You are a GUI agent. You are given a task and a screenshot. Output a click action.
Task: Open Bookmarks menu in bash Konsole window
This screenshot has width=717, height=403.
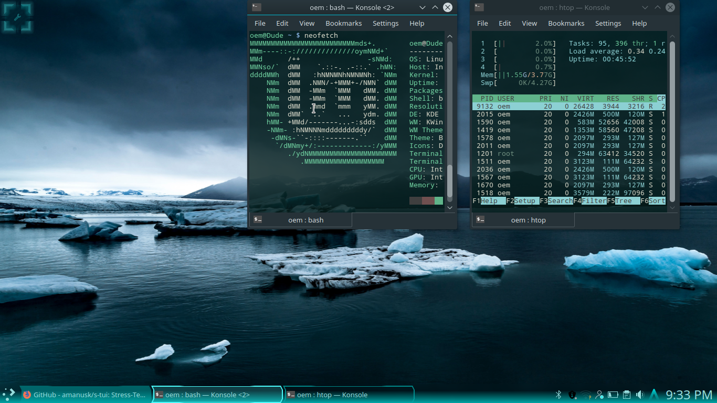point(344,23)
